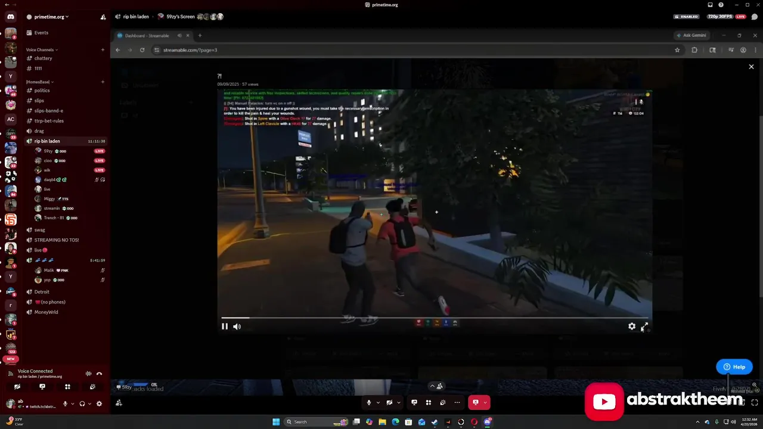Open Discord direct messages home icon
The image size is (763, 429).
(x=11, y=17)
